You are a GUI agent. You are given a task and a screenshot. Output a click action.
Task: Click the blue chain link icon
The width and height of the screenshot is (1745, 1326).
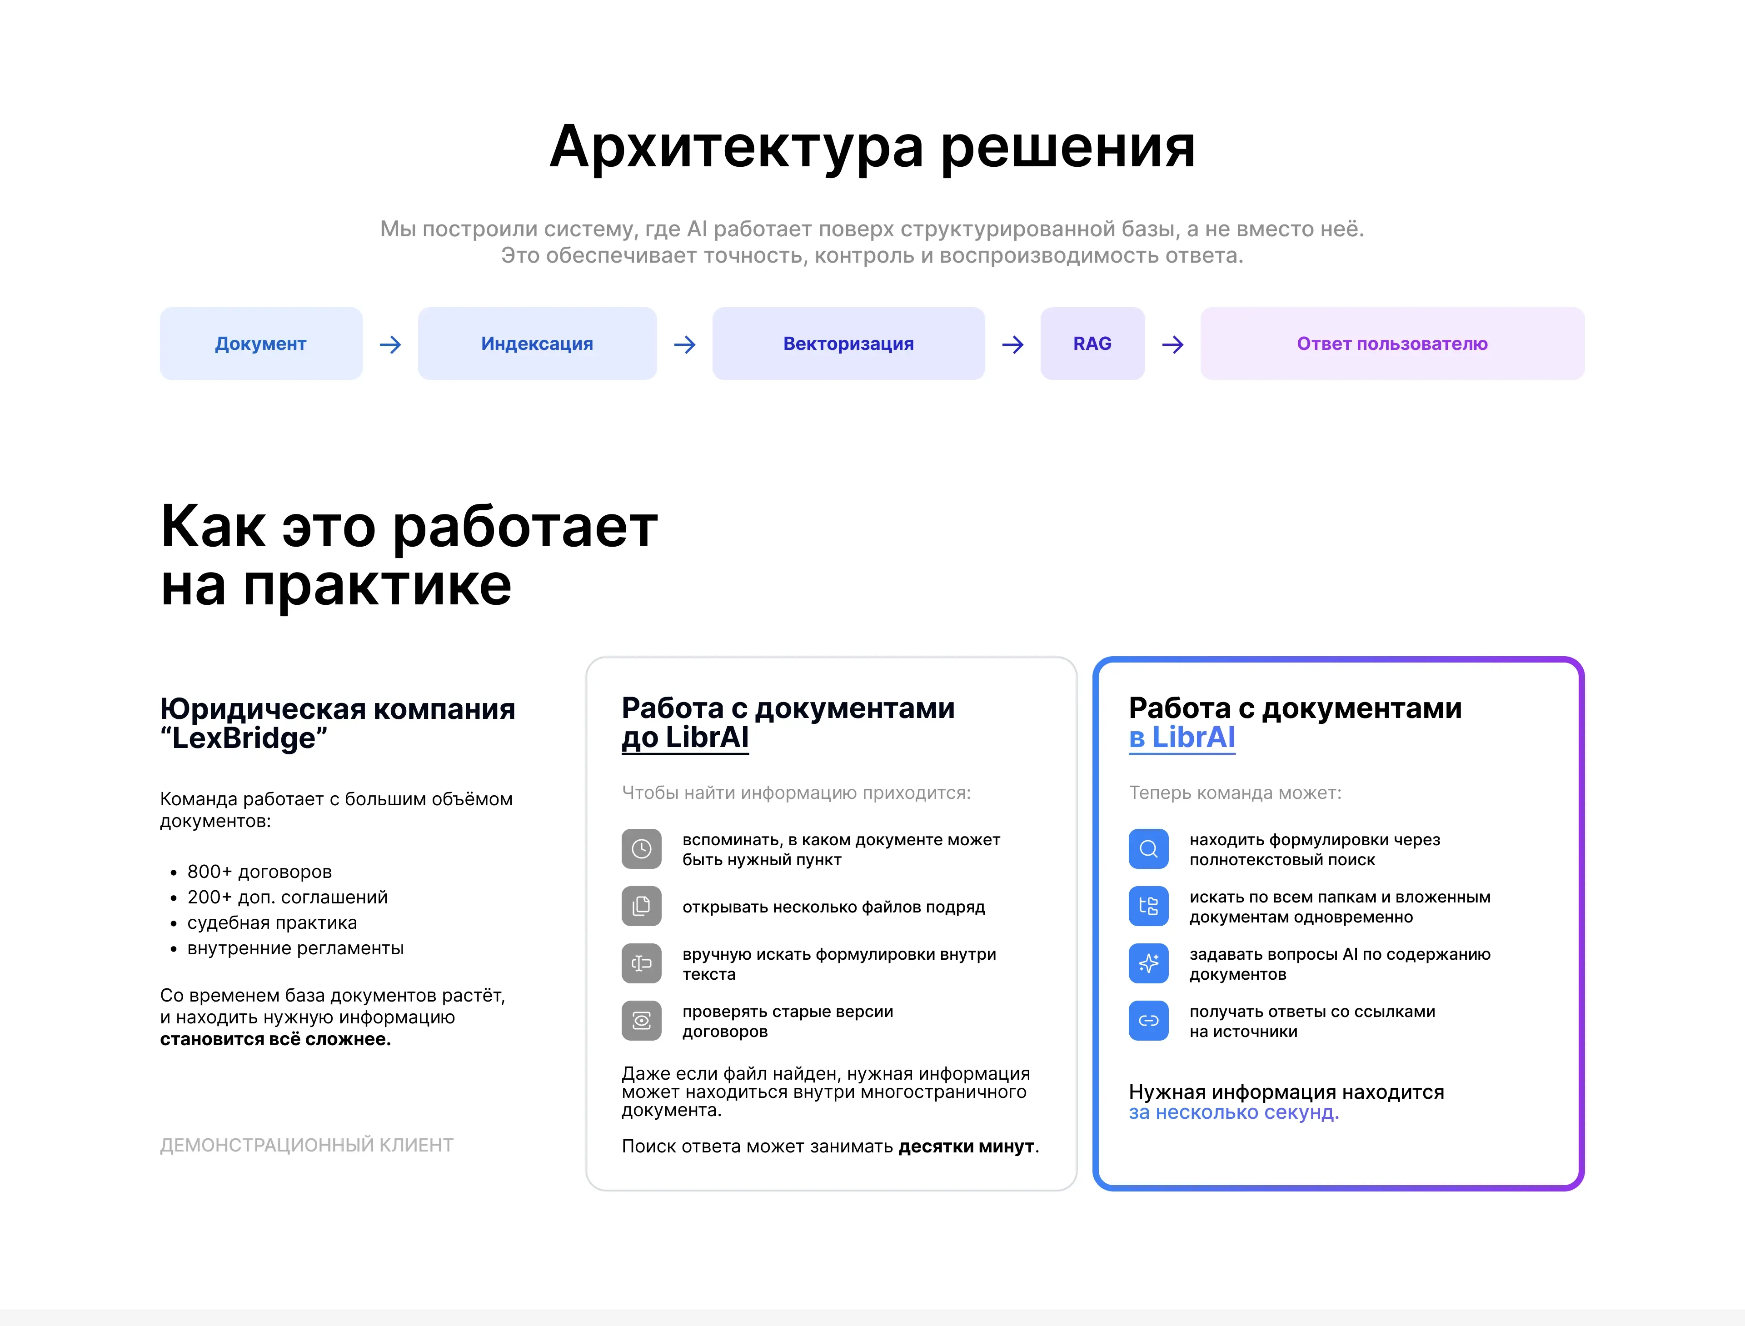pos(1148,1021)
